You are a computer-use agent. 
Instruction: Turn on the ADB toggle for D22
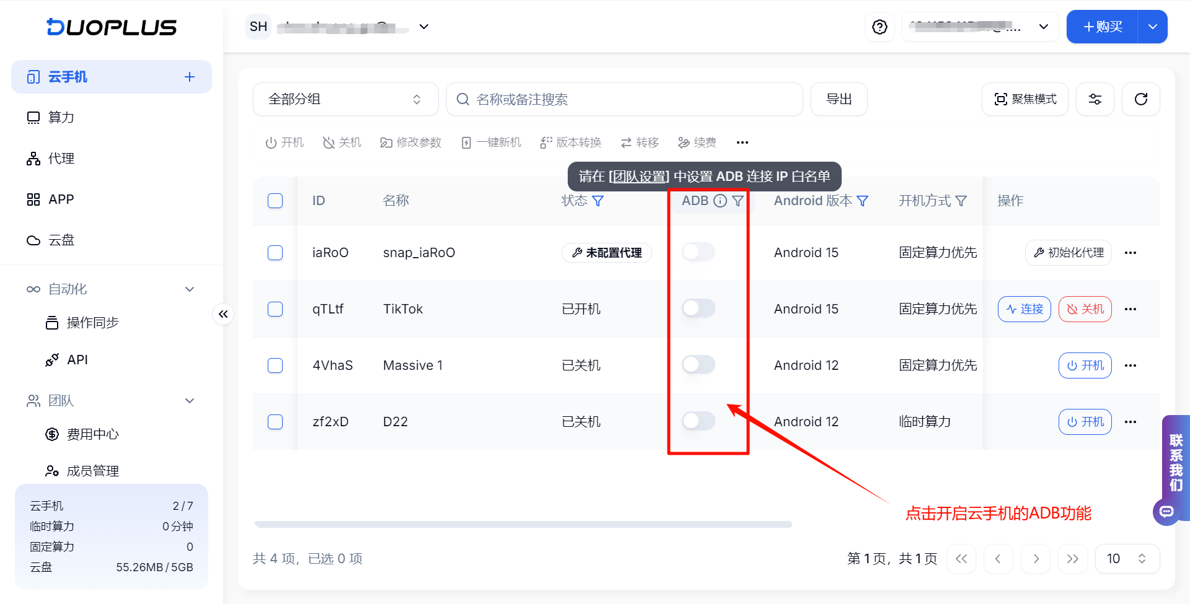(699, 421)
